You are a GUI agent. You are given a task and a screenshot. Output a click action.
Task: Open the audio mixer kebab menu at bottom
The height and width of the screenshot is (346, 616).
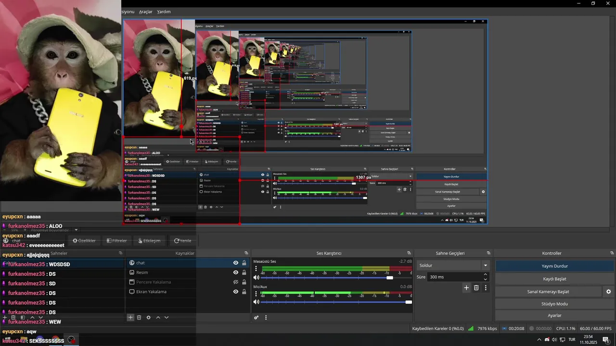(266, 318)
